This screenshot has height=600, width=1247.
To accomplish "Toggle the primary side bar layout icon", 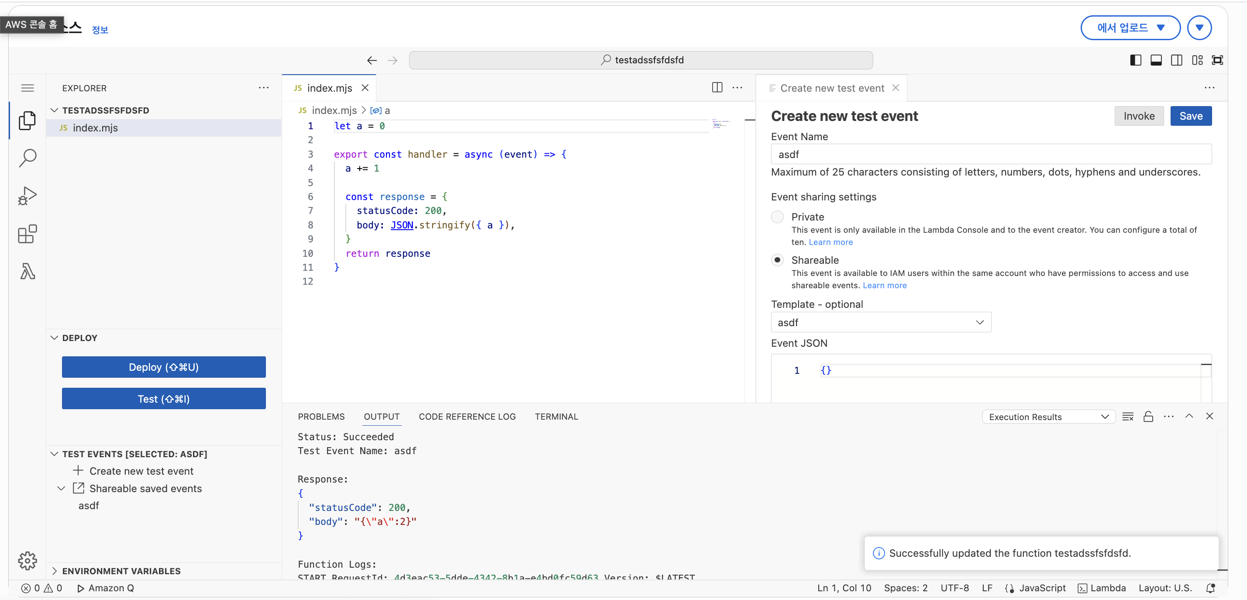I will click(x=1135, y=60).
